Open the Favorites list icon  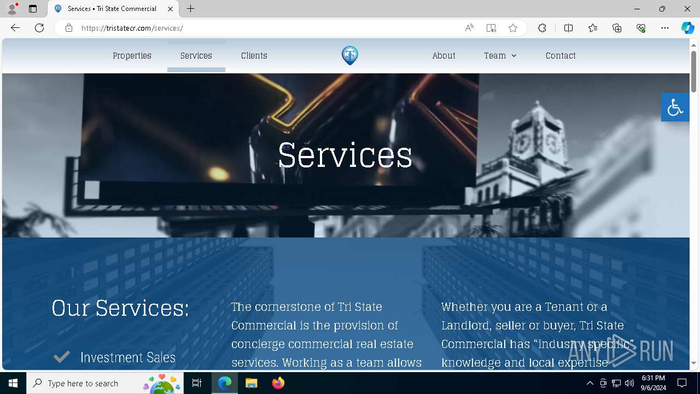pyautogui.click(x=593, y=28)
